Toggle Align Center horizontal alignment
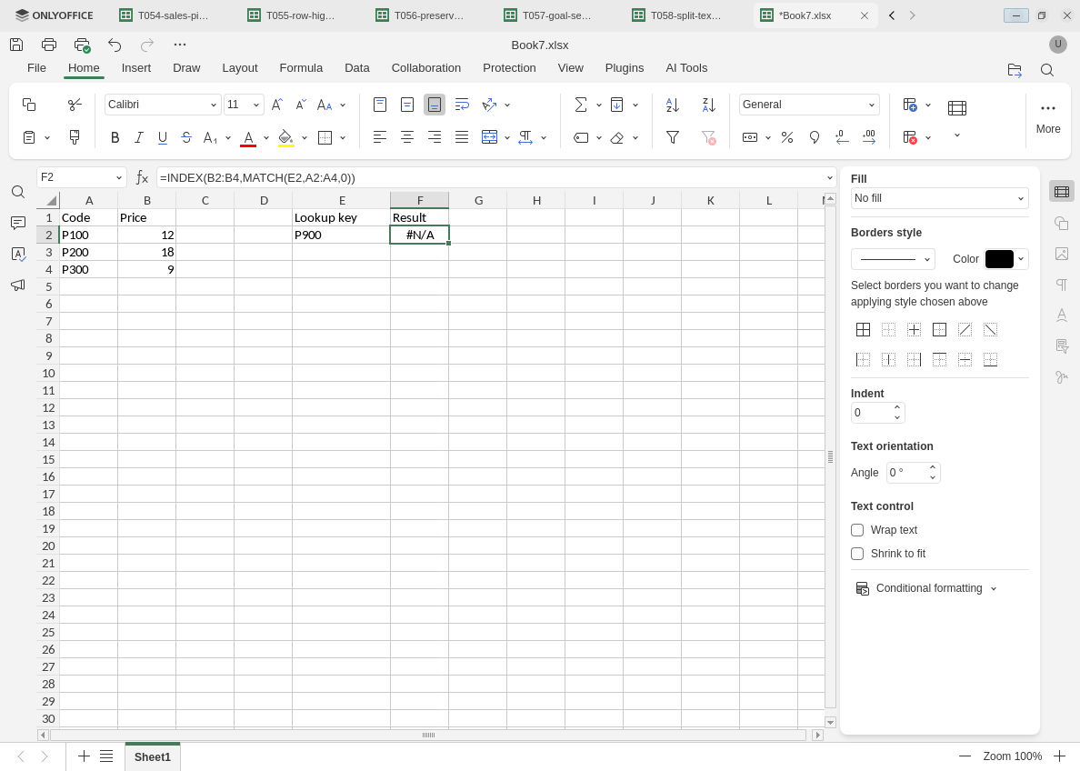This screenshot has height=771, width=1080. tap(407, 138)
